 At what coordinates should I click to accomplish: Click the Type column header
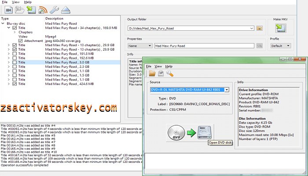pos(5,18)
